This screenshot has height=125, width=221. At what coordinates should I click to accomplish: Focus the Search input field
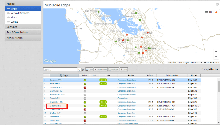click(x=60, y=70)
